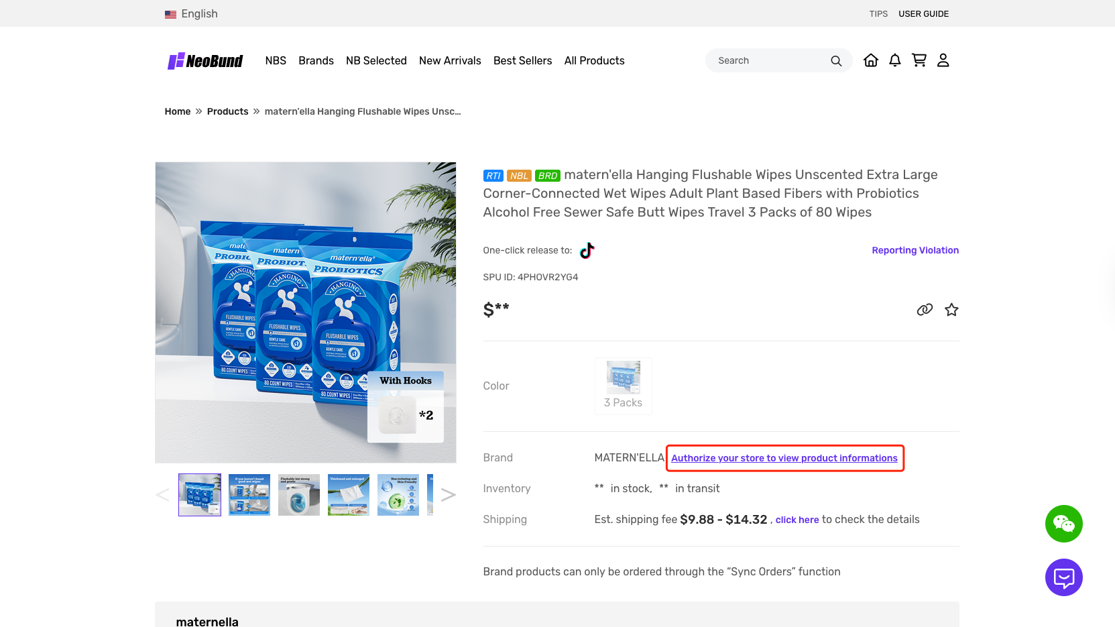Go to Home breadcrumb
Screen dimensions: 1115x627
[178, 111]
